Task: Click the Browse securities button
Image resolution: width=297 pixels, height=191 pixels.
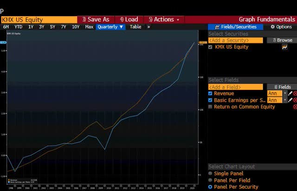Action: point(282,40)
